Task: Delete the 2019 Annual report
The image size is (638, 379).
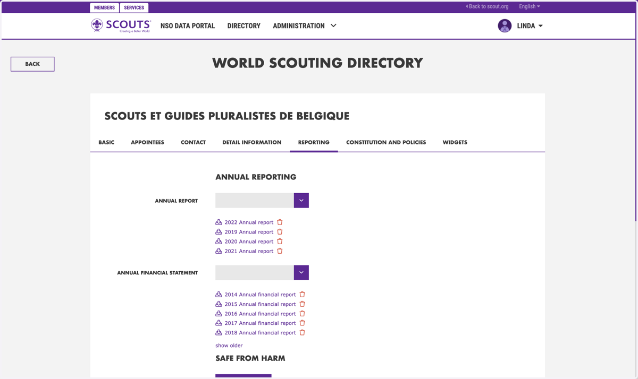Action: click(x=280, y=232)
